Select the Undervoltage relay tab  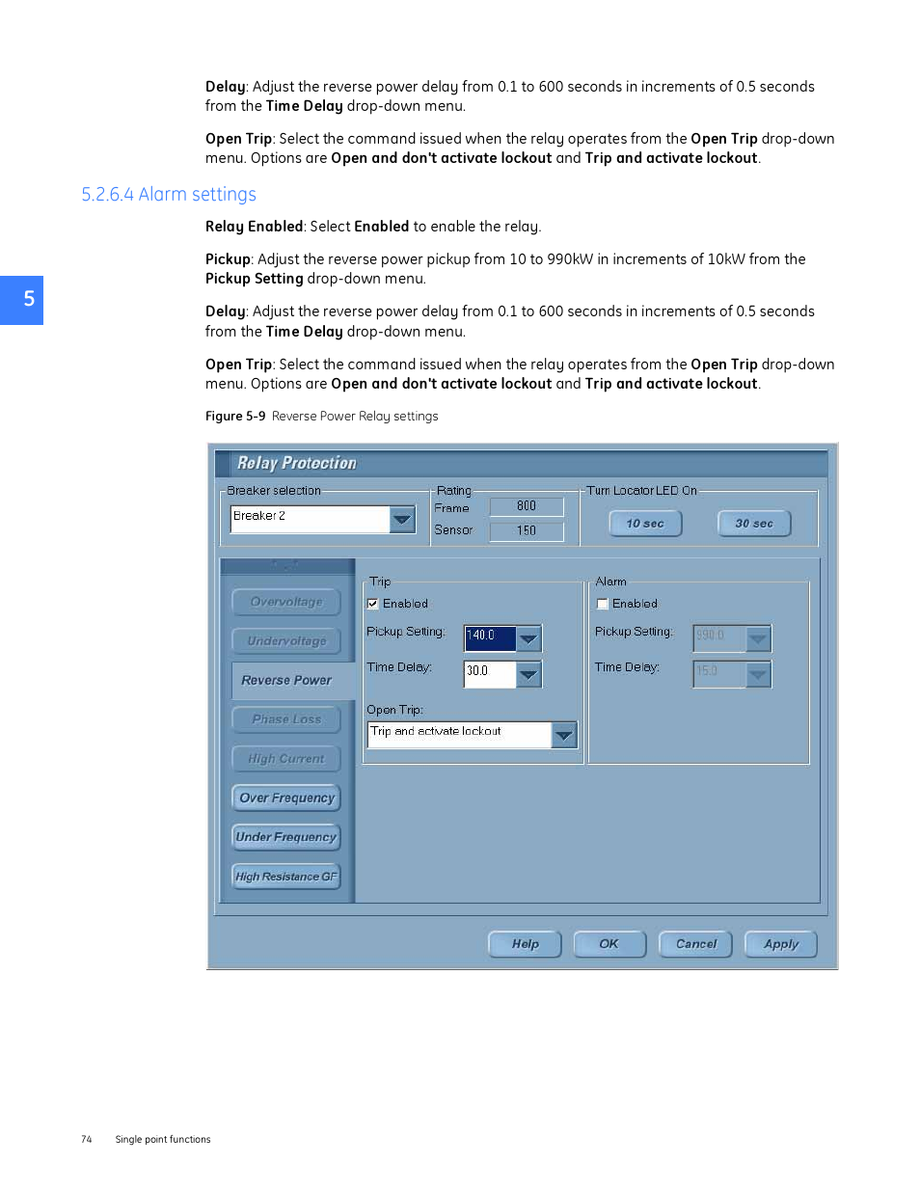coord(286,641)
